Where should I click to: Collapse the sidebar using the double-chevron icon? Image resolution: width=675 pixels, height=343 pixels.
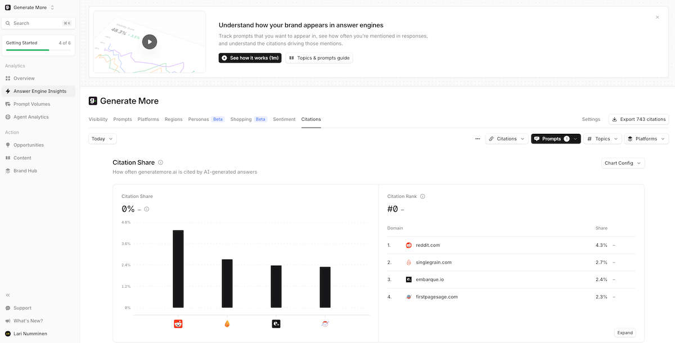8,295
